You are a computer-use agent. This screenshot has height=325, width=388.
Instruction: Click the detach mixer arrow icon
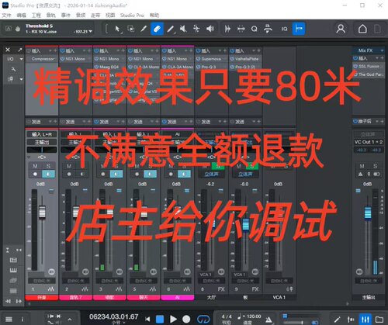[20, 50]
